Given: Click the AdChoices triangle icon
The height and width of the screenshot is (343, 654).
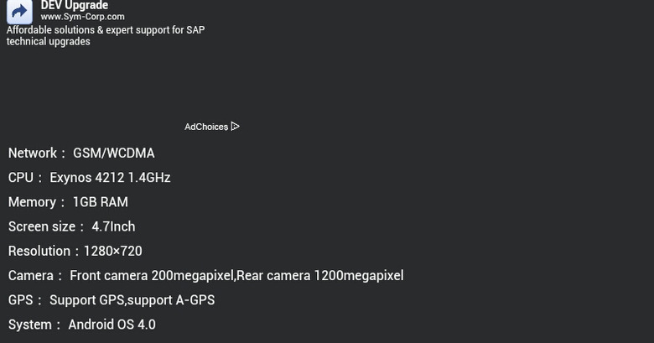Looking at the screenshot, I should (x=236, y=127).
